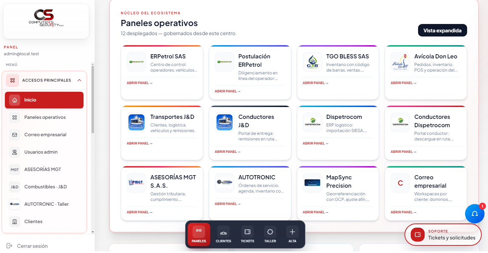
Task: Click the MapSync Precision card title
Action: 339,181
